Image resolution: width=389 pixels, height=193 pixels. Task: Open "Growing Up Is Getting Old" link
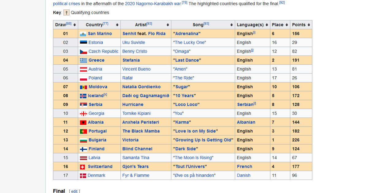click(203, 140)
